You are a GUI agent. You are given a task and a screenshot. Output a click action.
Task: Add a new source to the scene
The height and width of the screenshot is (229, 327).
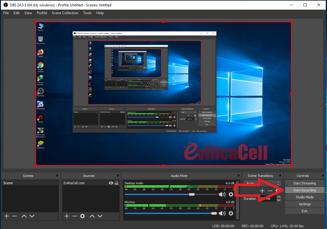pos(66,216)
